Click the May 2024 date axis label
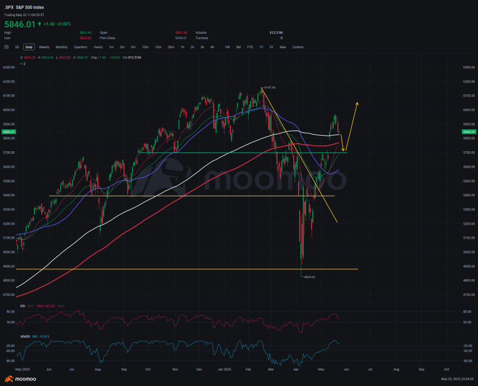The width and height of the screenshot is (478, 386). pyautogui.click(x=23, y=369)
